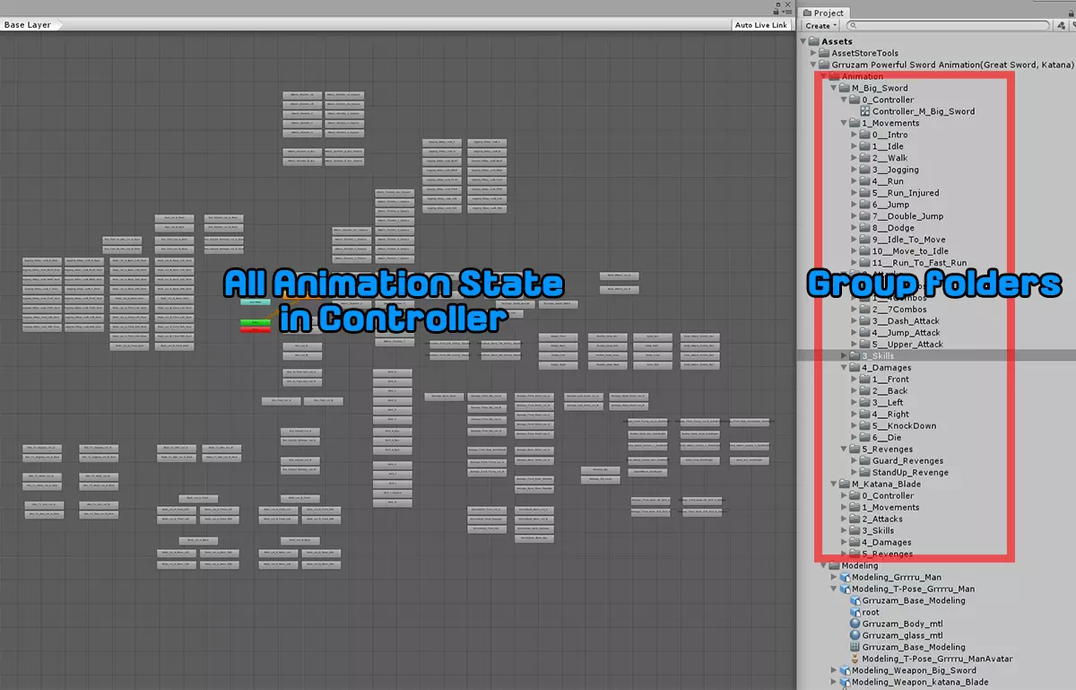Select the Grruzam_Body_mtl material icon
Viewport: 1076px width, 690px height.
pyautogui.click(x=855, y=624)
